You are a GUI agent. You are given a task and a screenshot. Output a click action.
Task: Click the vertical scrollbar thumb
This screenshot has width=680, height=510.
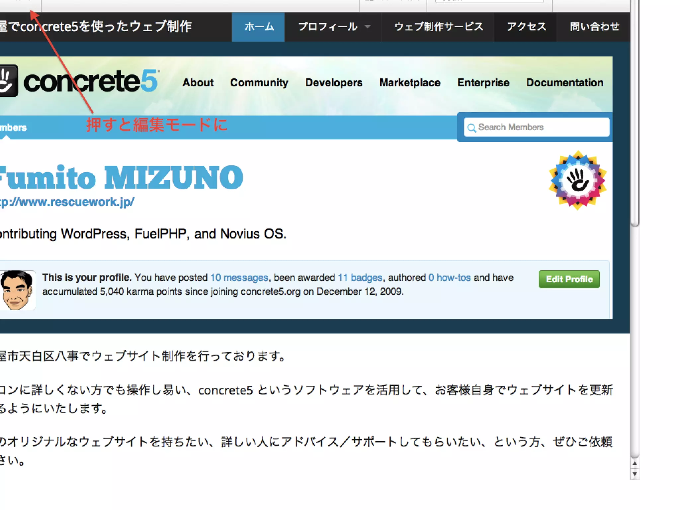[x=635, y=113]
